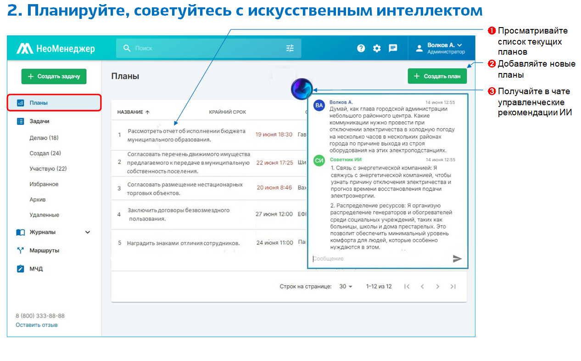581x361 pixels.
Task: Go to the first page icon
Action: coord(407,287)
